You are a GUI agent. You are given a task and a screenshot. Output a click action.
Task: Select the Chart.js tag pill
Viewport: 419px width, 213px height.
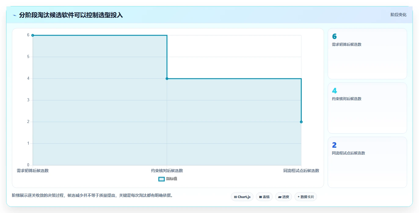coord(242,197)
